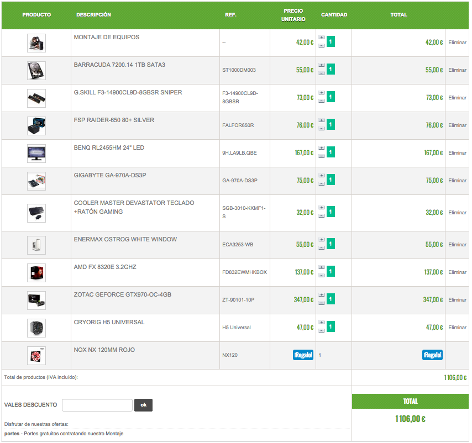Increase quantity of AMD FX 8320E
The image size is (472, 443).
322,268
